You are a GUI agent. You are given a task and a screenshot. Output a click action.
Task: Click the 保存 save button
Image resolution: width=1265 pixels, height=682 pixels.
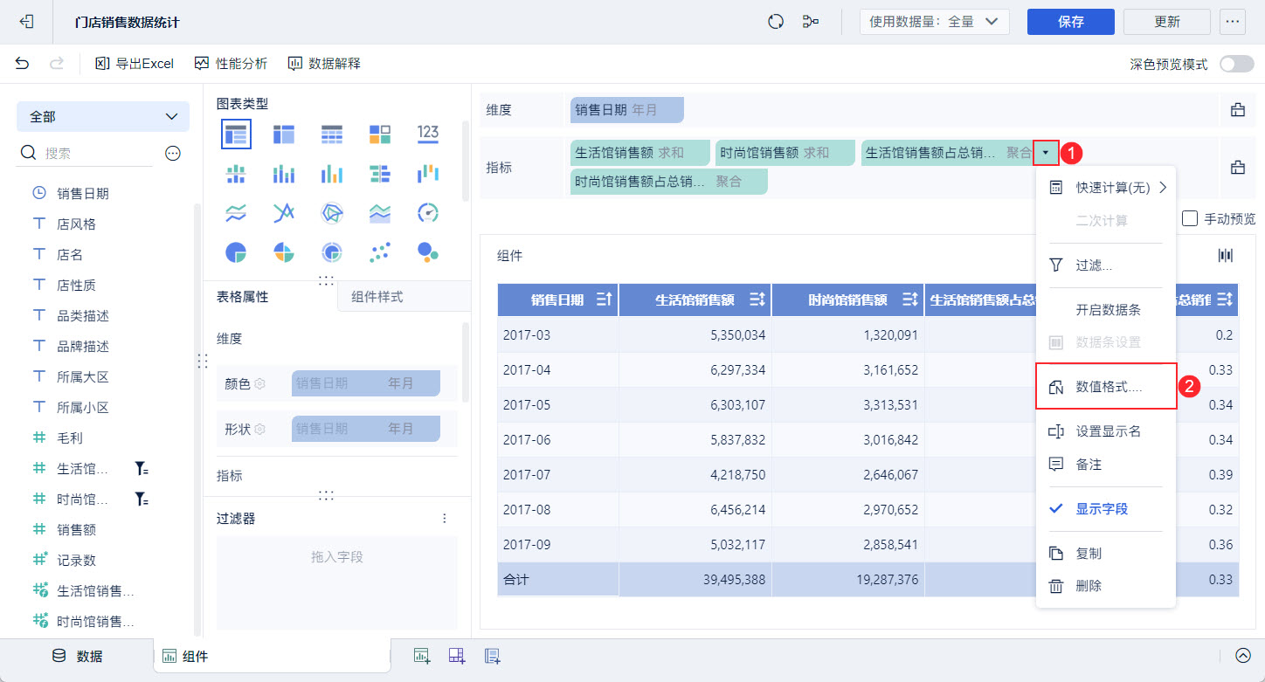pos(1071,22)
